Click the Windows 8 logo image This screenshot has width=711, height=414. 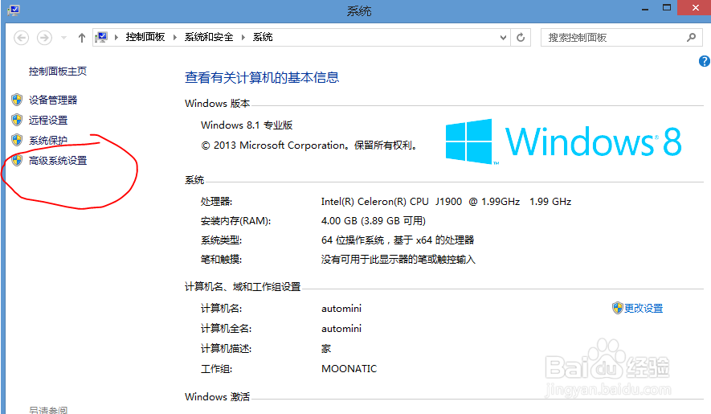[x=563, y=141]
